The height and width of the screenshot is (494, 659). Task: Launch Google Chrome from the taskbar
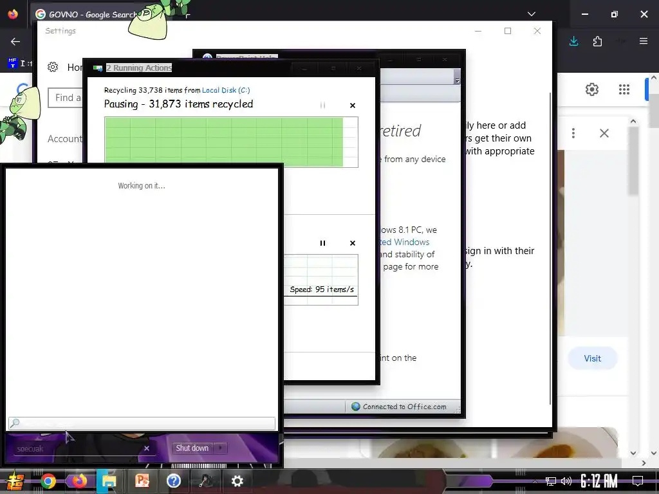coord(48,481)
